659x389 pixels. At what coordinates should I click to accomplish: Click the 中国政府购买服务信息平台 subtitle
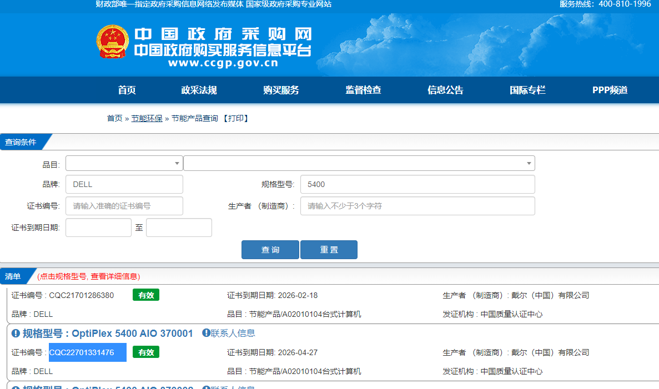(223, 50)
